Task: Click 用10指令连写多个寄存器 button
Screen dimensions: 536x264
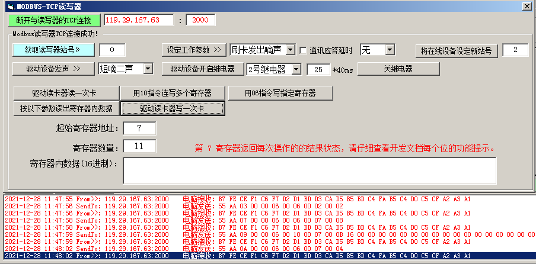Action: [x=172, y=94]
